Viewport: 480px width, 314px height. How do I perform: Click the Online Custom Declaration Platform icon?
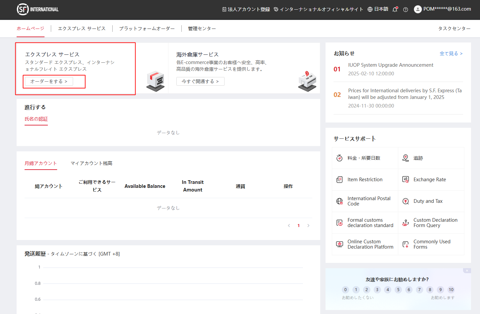click(339, 244)
